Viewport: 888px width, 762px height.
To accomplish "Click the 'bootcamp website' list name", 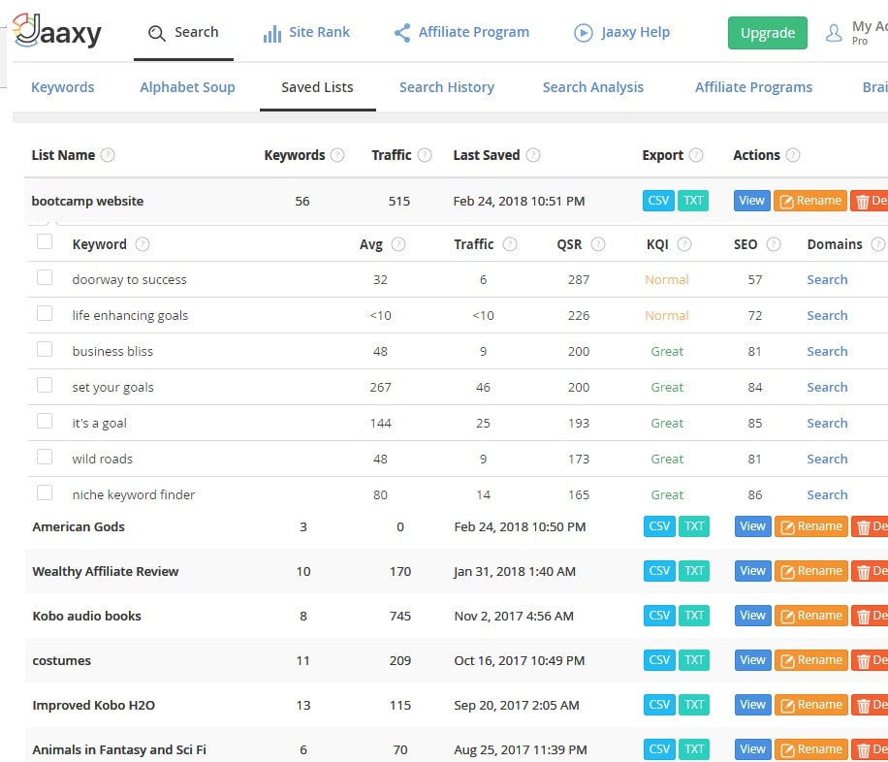I will coord(88,201).
